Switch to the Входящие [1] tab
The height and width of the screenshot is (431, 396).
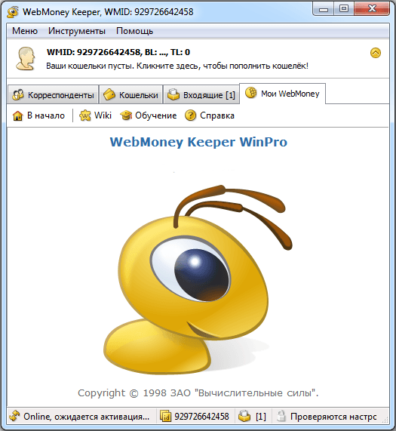(x=201, y=95)
